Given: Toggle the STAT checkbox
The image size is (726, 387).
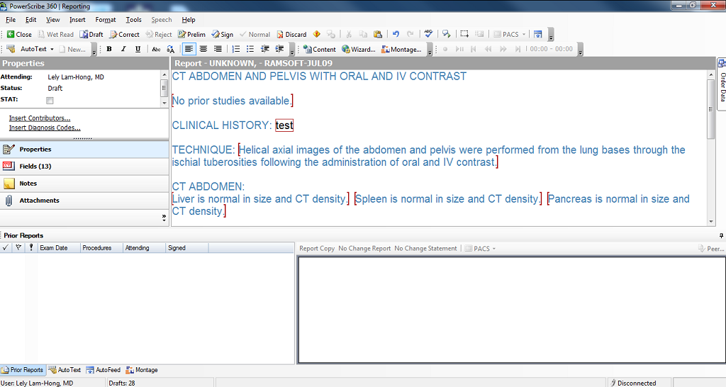Looking at the screenshot, I should 50,101.
